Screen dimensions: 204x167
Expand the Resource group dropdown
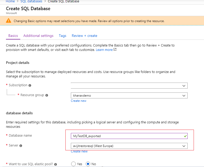[x=129, y=96]
